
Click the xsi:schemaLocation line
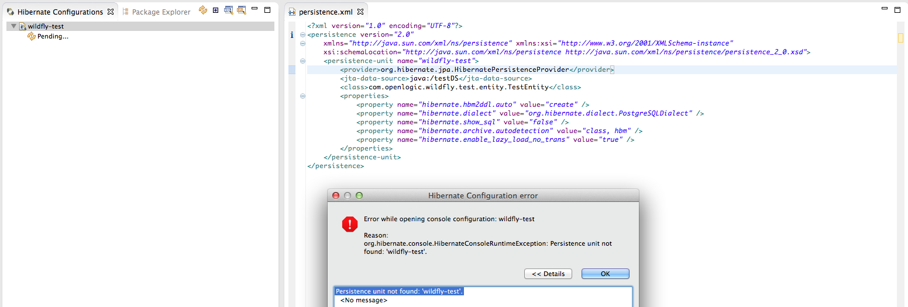567,53
